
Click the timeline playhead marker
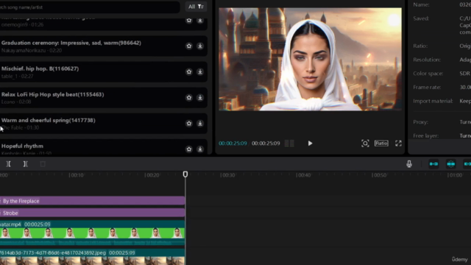coord(185,174)
